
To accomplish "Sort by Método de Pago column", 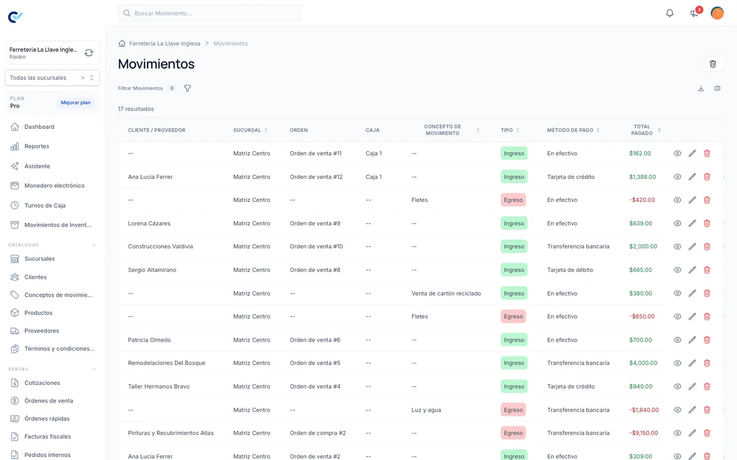I will pos(573,131).
